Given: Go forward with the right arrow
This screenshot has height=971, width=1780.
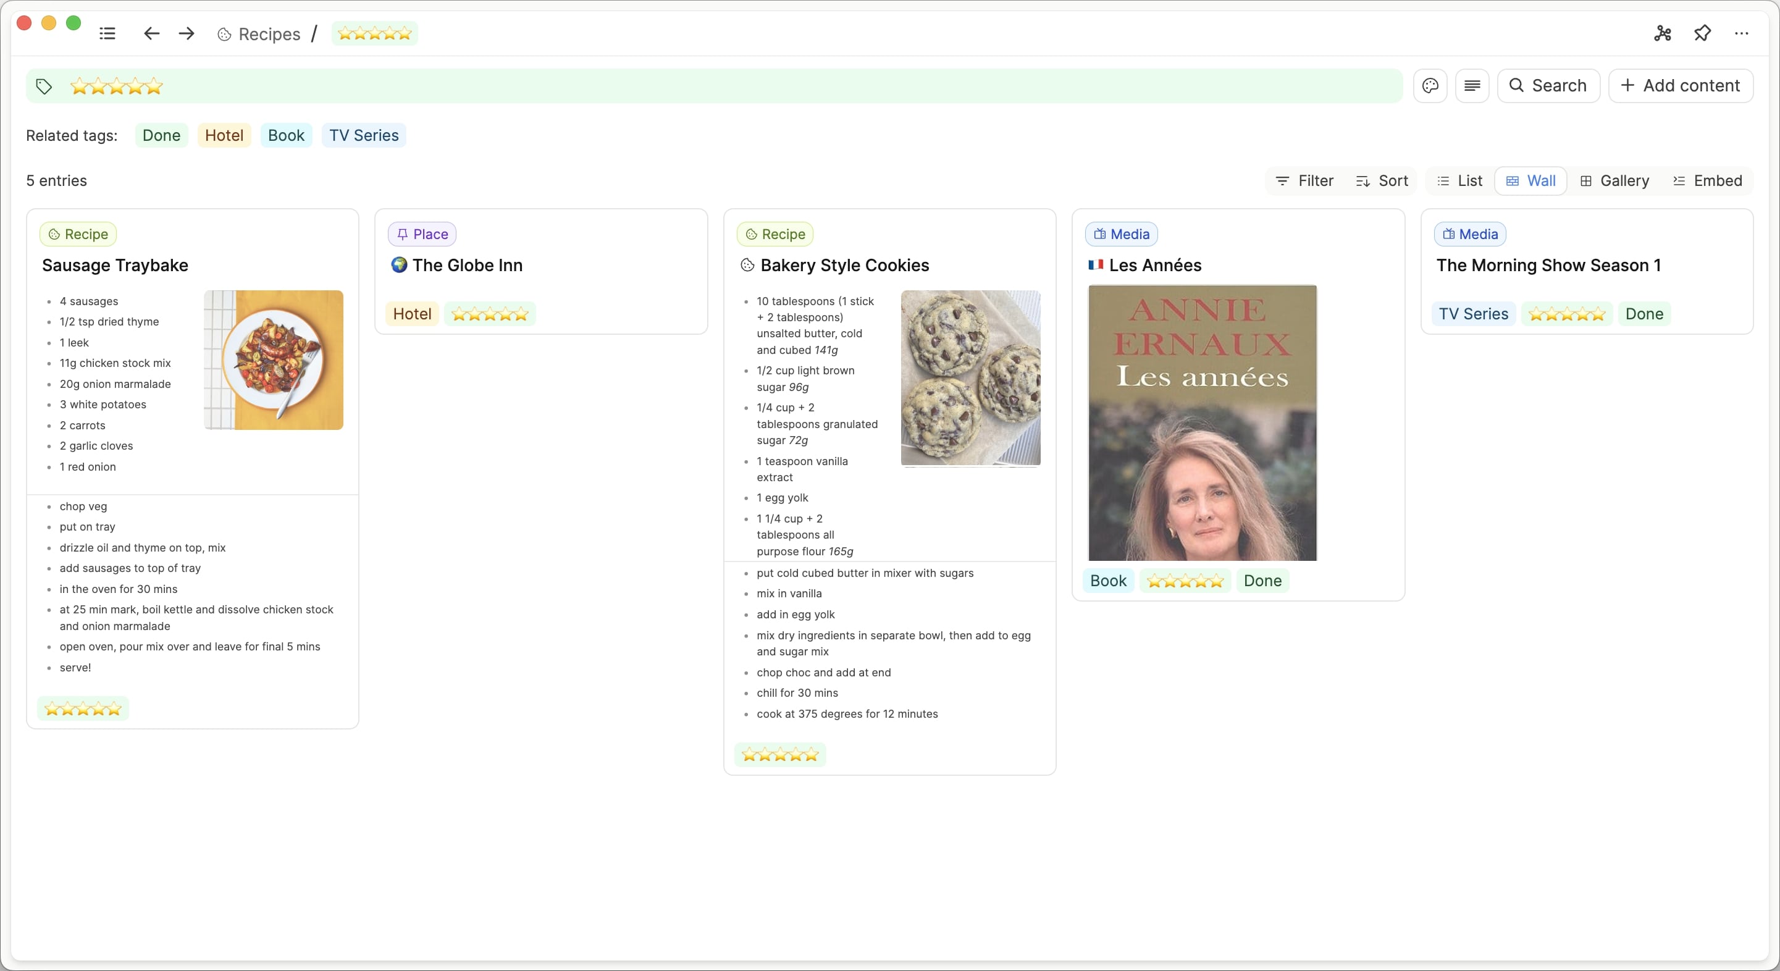Looking at the screenshot, I should point(187,33).
